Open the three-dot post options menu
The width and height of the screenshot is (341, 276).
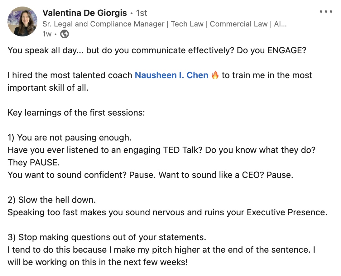point(326,12)
